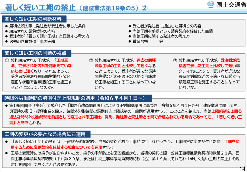The width and height of the screenshot is (247, 172).
Task: Click bullet 受注者が「著しく短い工期」と認識する考え方
Action: tap(49, 36)
